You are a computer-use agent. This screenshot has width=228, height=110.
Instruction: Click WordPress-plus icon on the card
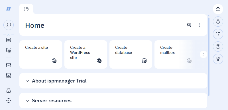click(x=99, y=61)
